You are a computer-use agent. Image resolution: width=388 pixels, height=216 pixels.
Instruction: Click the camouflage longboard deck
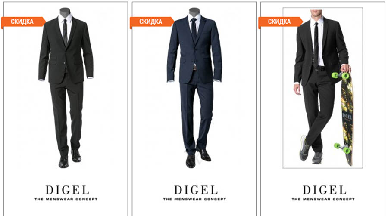click(347, 118)
